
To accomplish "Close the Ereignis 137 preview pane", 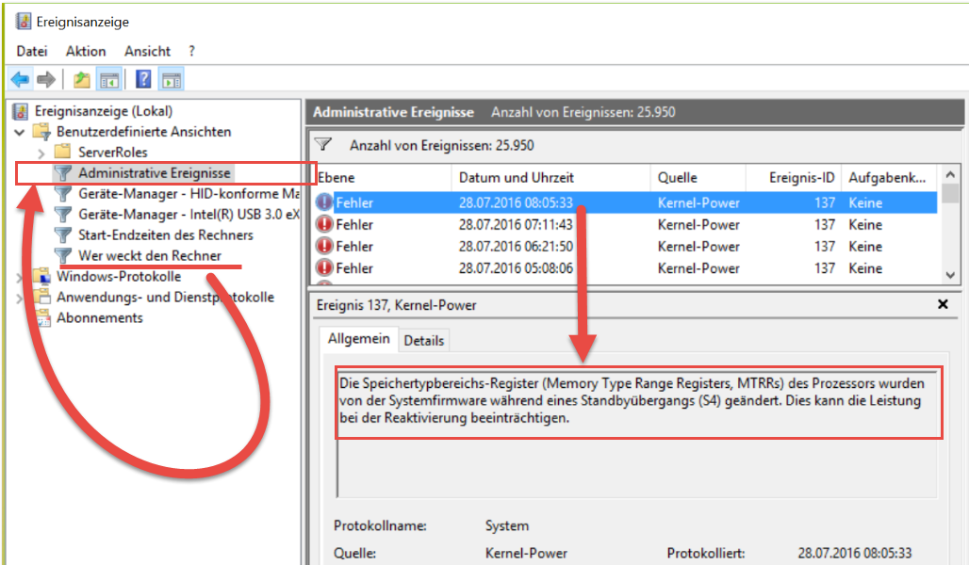I will [943, 305].
